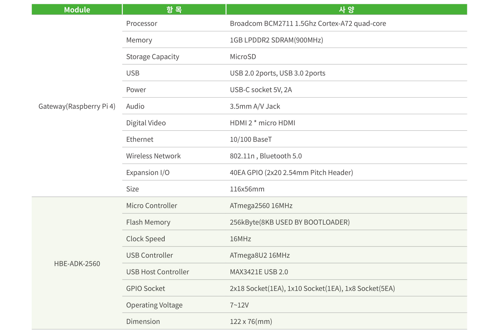Click the USB row label

pyautogui.click(x=133, y=73)
